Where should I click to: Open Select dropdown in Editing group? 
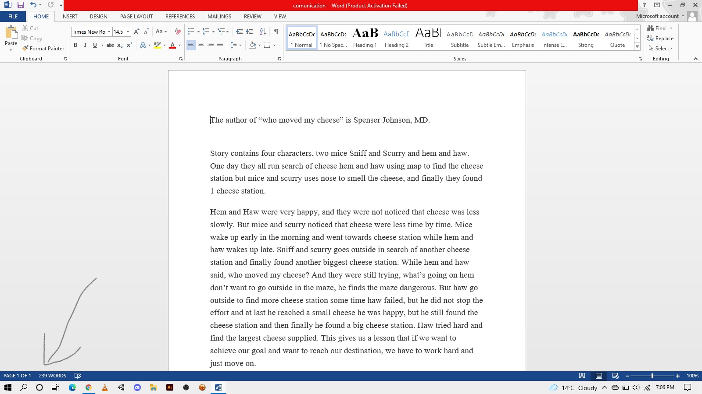coord(660,49)
